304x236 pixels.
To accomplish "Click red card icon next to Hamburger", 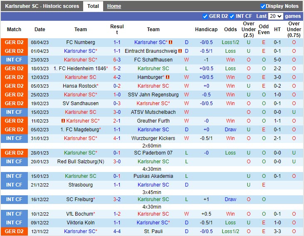I will tap(168, 77).
